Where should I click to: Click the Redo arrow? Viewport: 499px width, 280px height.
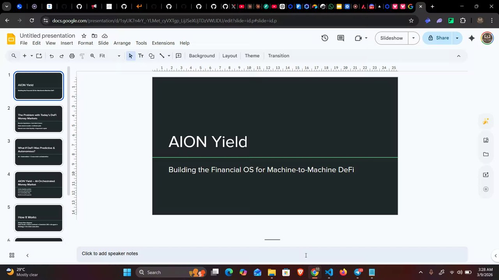coord(62,56)
